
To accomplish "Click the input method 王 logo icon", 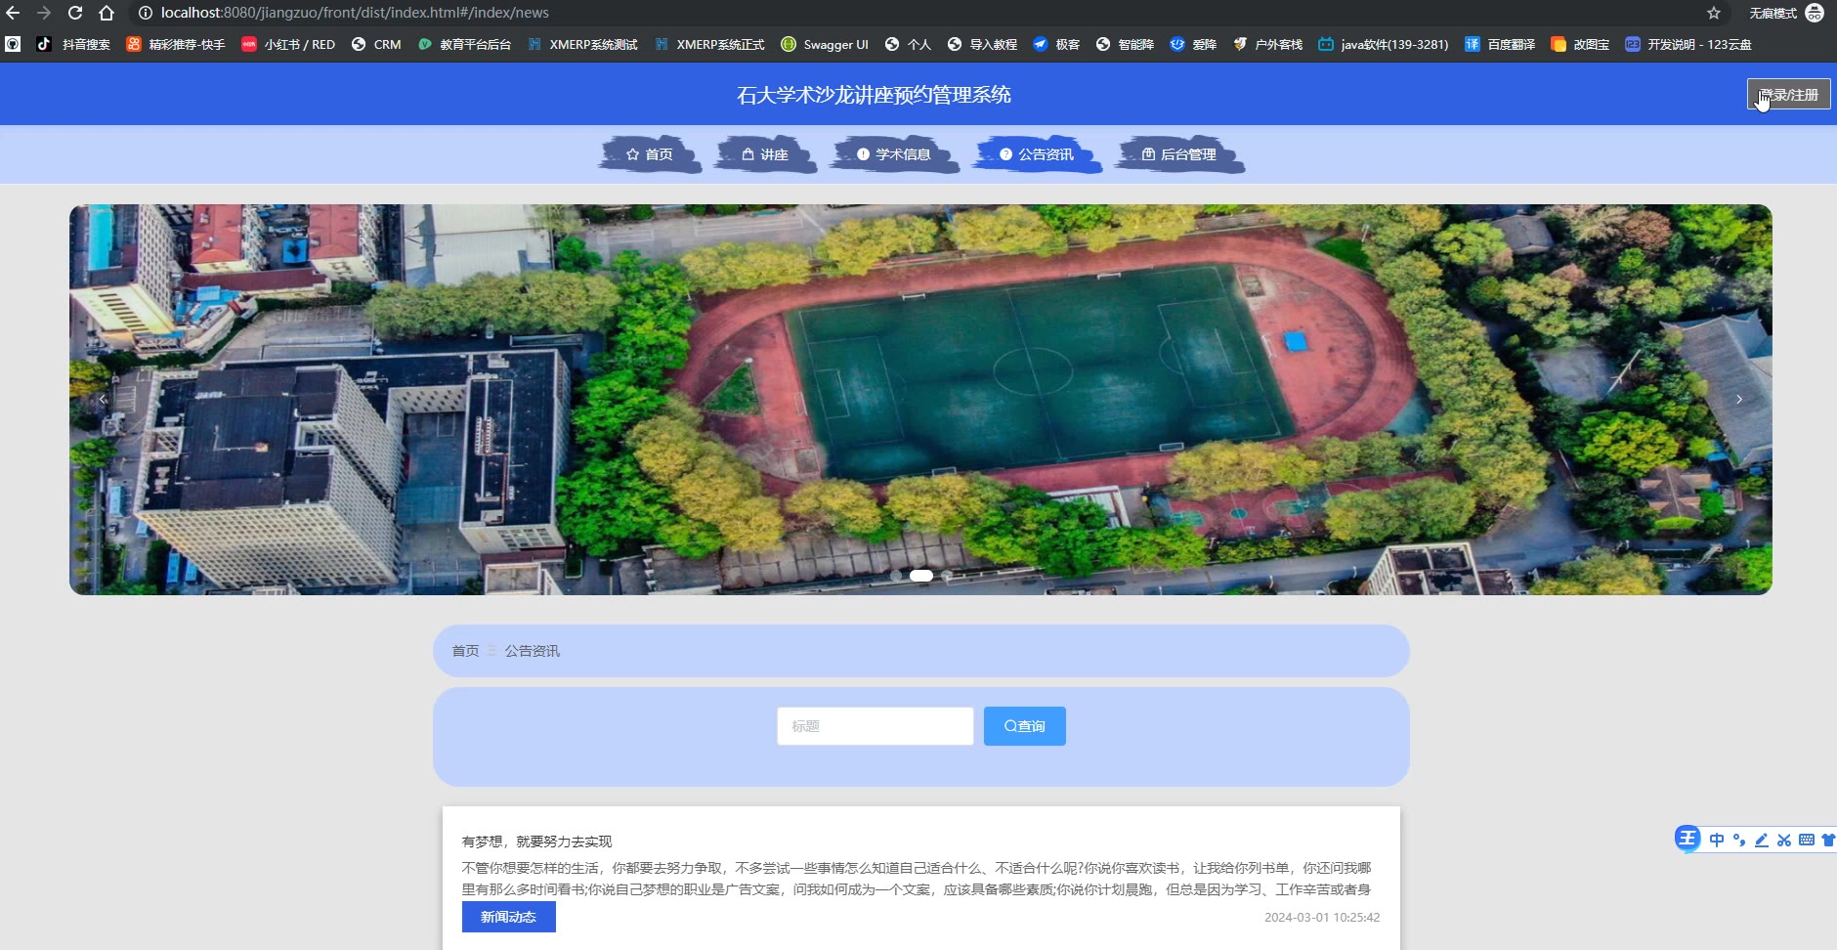I will [1687, 839].
